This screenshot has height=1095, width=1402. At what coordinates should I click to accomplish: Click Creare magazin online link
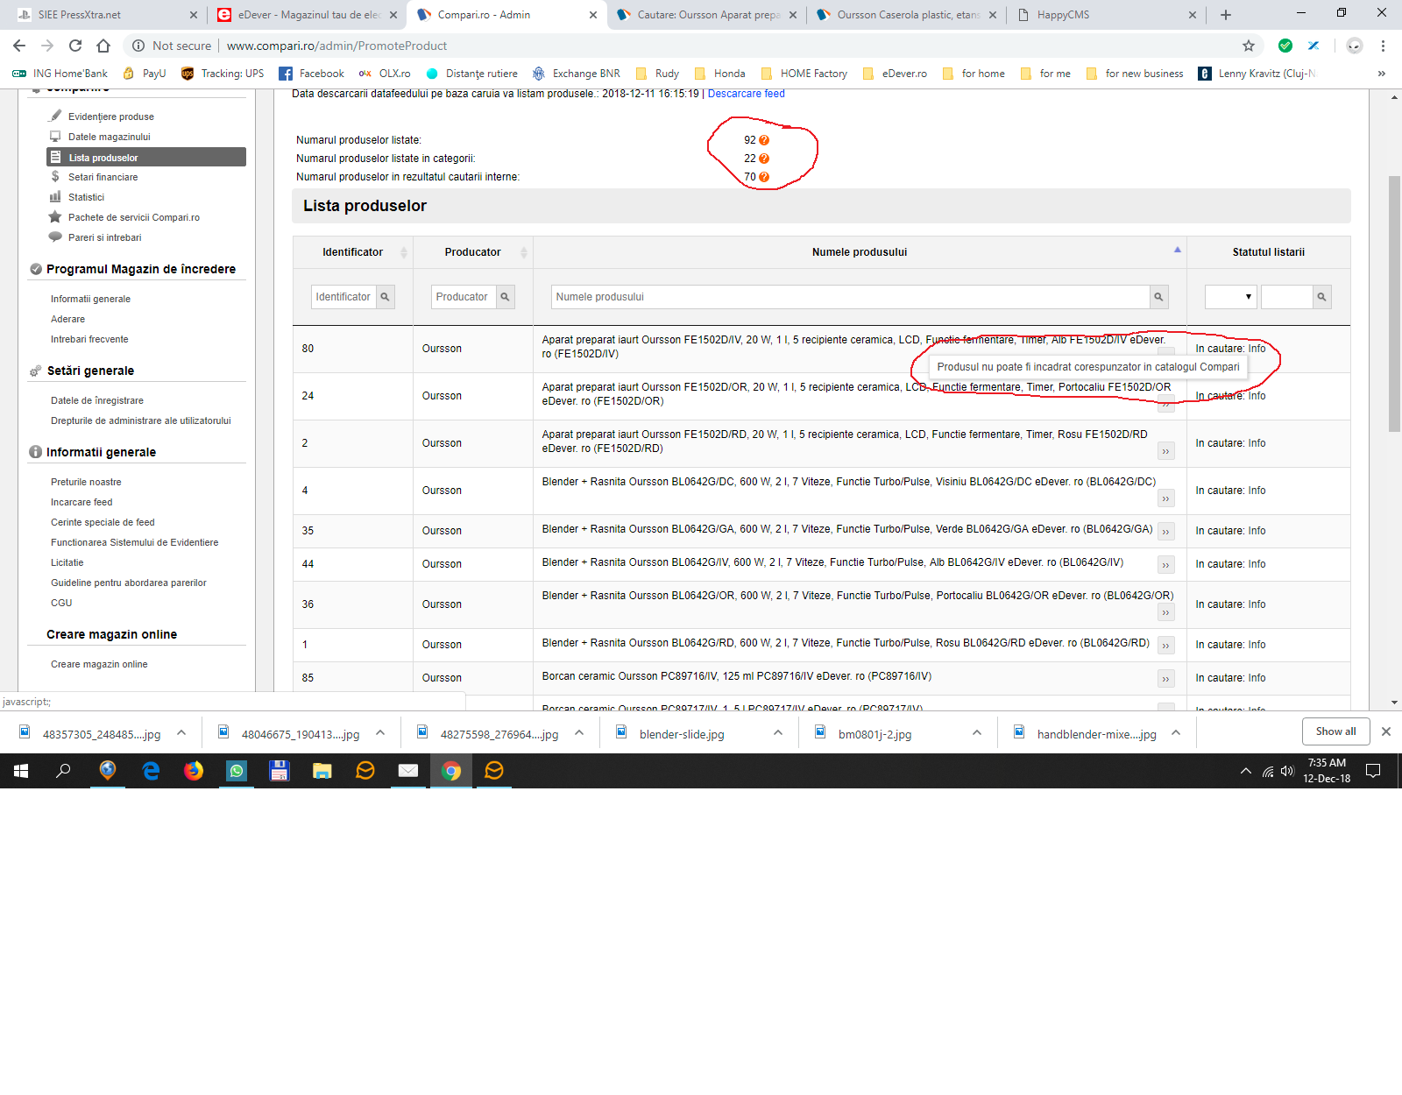point(99,664)
